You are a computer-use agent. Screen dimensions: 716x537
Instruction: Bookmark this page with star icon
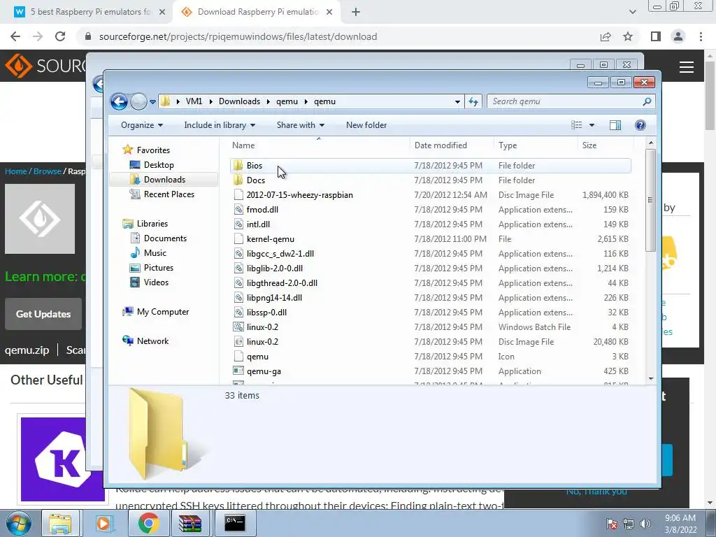point(628,36)
